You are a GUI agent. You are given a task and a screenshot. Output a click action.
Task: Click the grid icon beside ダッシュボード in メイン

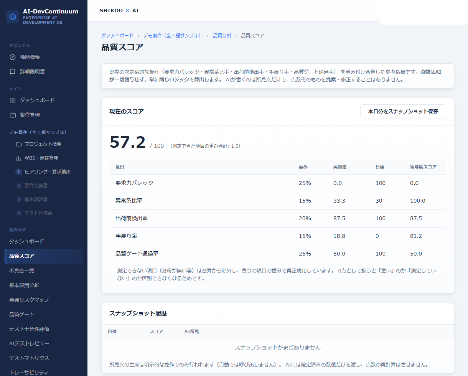pyautogui.click(x=13, y=101)
